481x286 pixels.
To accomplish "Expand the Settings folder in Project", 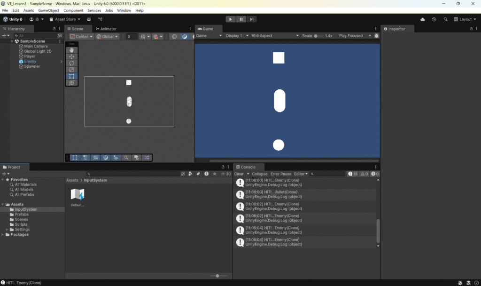I will click(x=7, y=230).
